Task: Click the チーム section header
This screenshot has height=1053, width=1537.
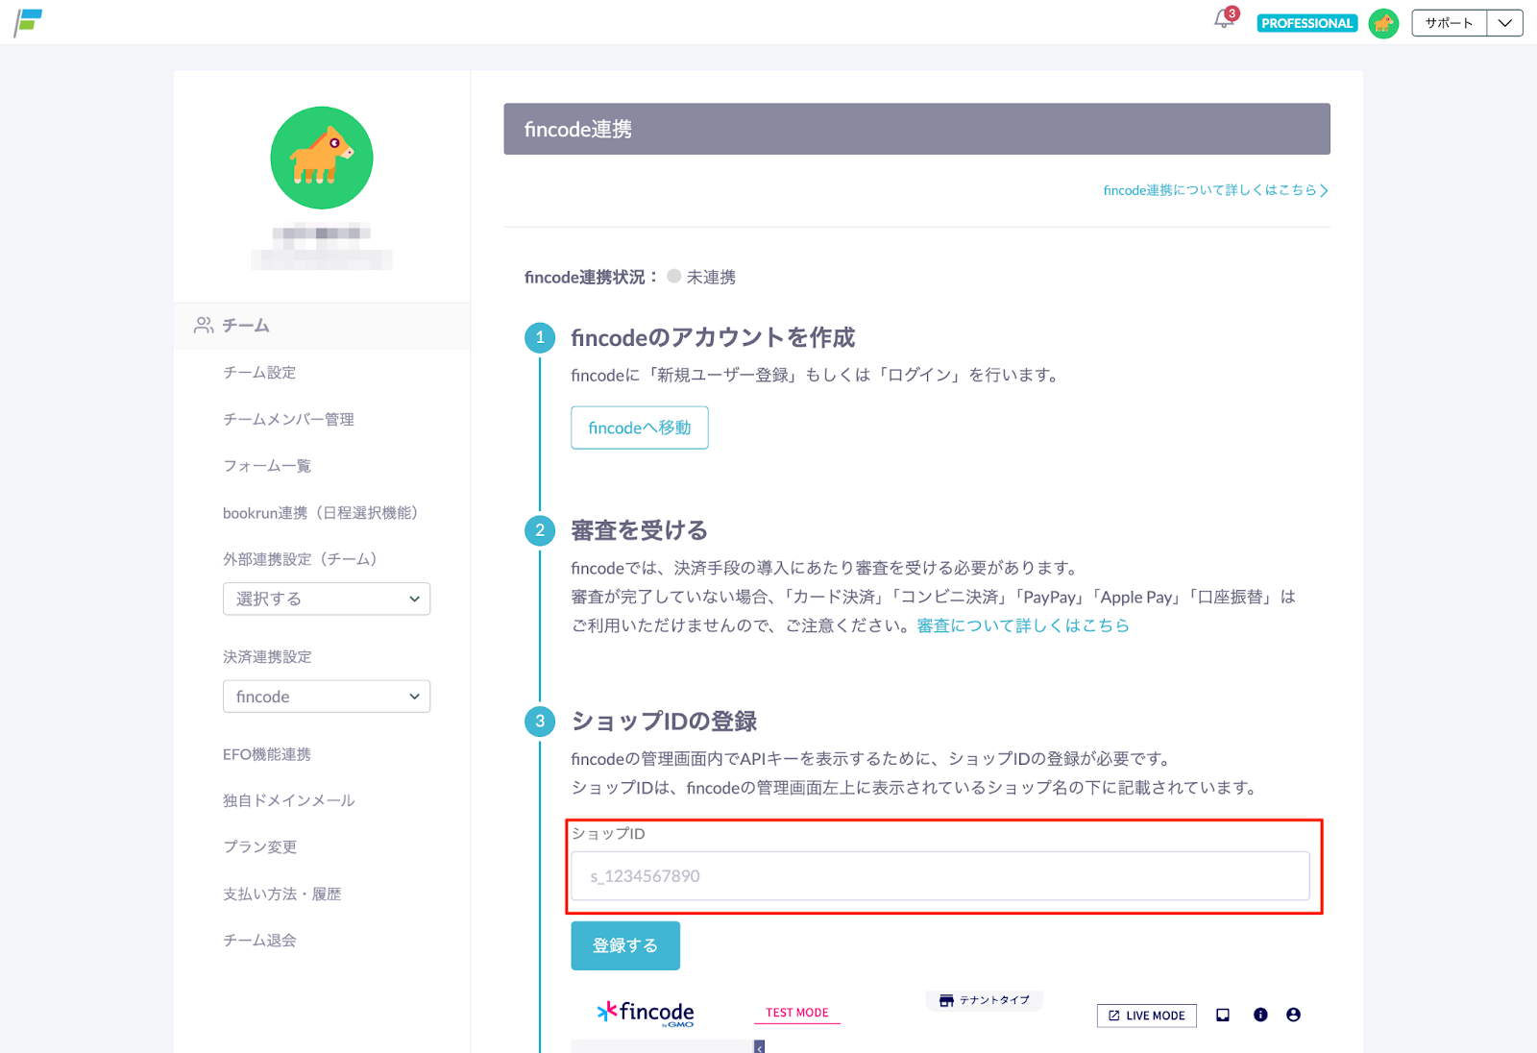Action: (322, 326)
